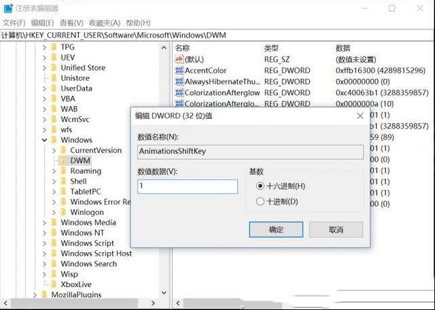The image size is (435, 310).
Task: Click tree pane scroll up arrow
Action: point(164,48)
